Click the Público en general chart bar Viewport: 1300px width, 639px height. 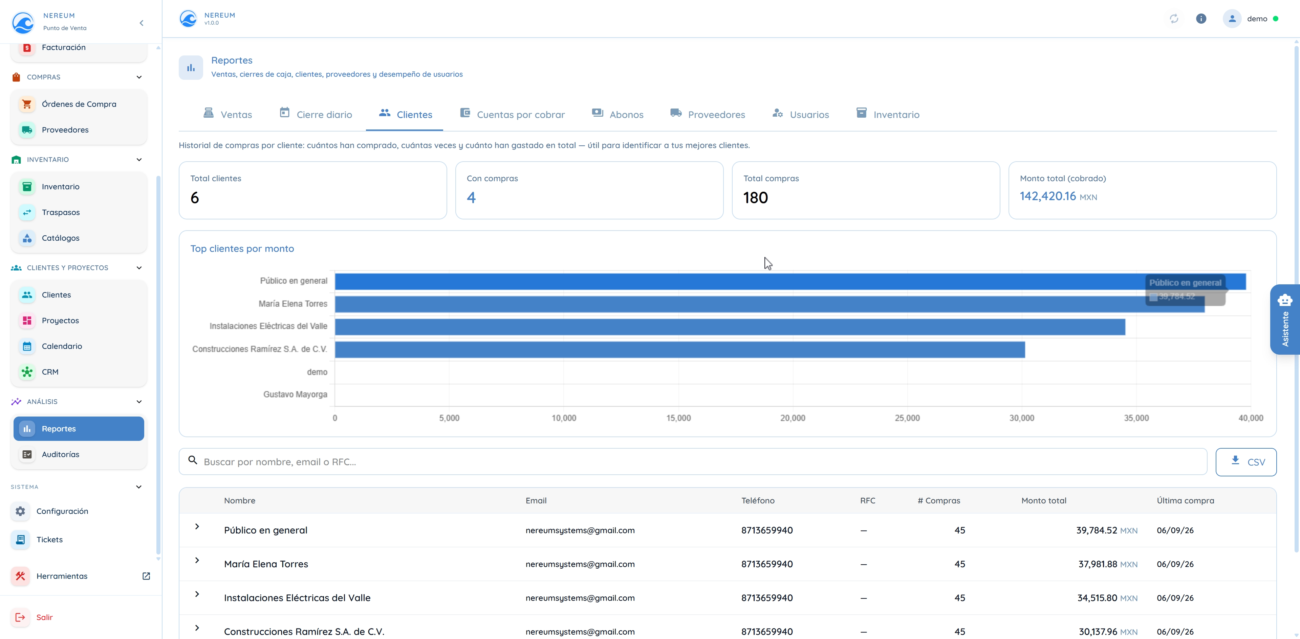pos(790,282)
